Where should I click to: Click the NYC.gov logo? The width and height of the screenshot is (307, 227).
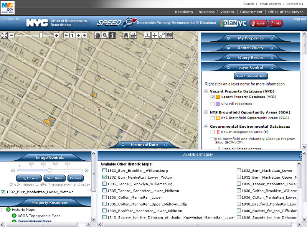pyautogui.click(x=7, y=7)
